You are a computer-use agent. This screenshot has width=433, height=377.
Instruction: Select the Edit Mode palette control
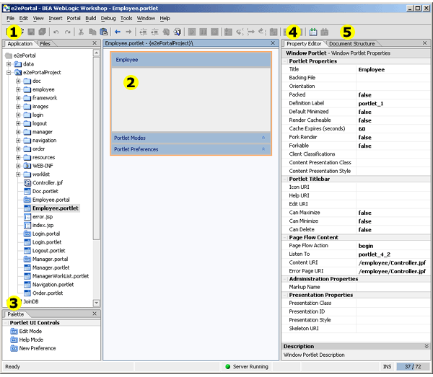(x=26, y=331)
